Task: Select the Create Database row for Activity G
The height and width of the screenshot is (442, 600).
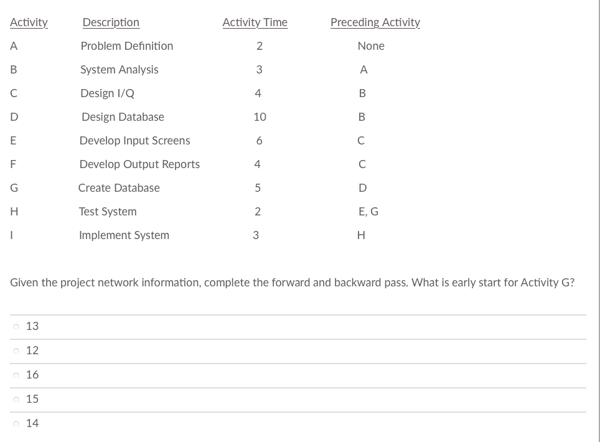Action: pyautogui.click(x=120, y=188)
